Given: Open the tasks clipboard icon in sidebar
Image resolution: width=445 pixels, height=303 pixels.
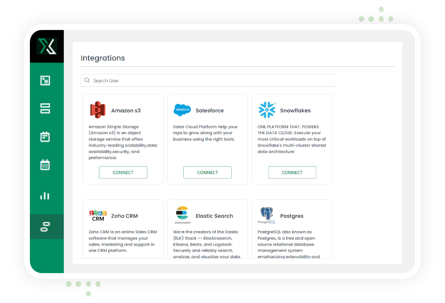Looking at the screenshot, I should [x=44, y=137].
